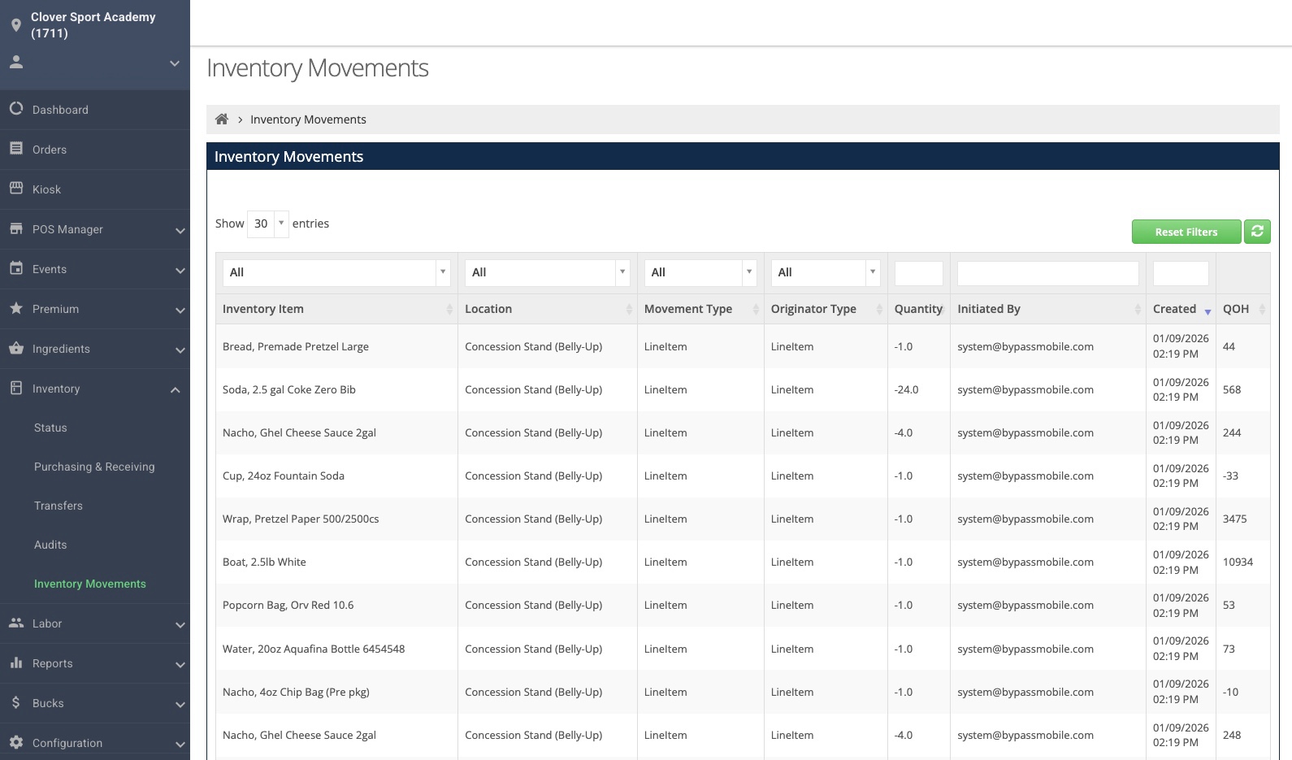Collapse the Inventory submenu chevron

pyautogui.click(x=175, y=390)
